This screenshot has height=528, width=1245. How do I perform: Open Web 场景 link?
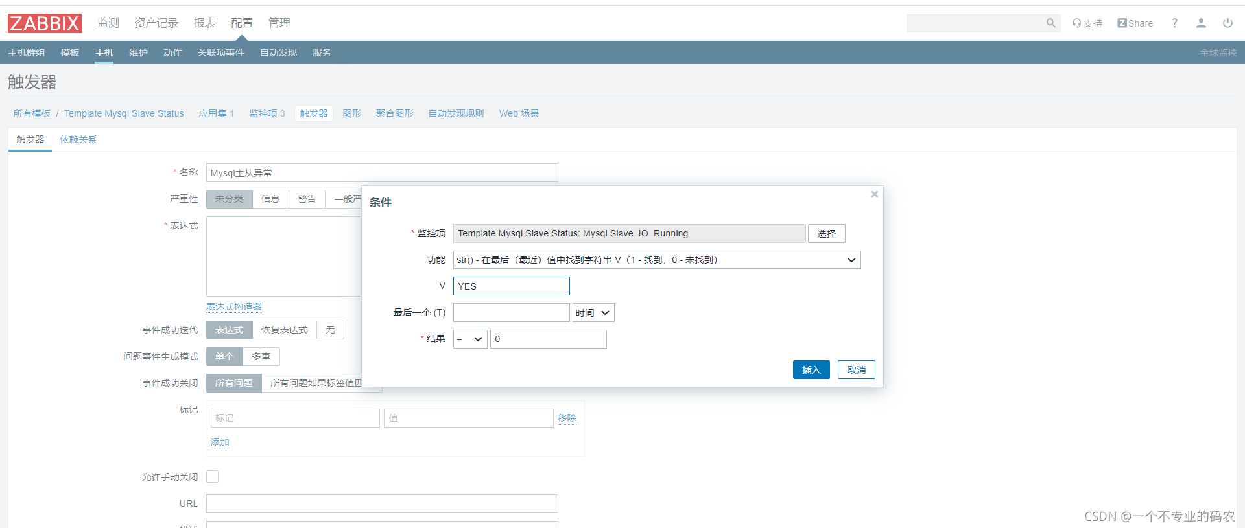(x=519, y=113)
